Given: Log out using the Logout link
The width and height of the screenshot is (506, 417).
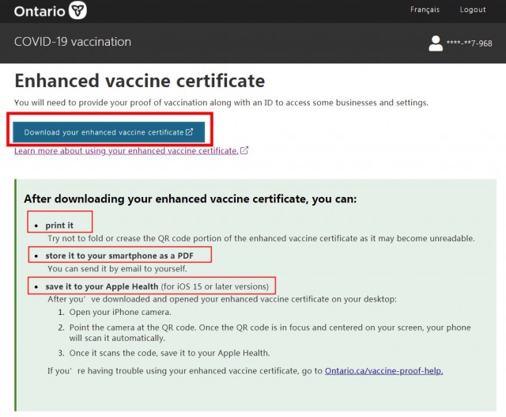Looking at the screenshot, I should coord(473,9).
